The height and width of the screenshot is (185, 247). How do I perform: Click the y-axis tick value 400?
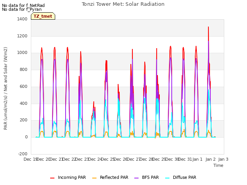pos(24,103)
